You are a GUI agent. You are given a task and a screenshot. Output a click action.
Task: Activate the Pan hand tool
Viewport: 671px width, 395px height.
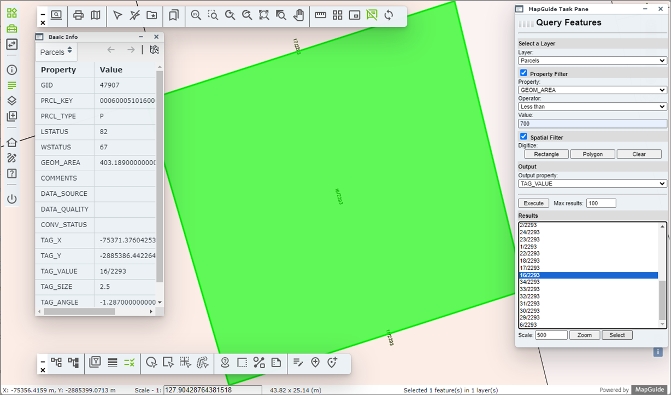[x=298, y=15]
